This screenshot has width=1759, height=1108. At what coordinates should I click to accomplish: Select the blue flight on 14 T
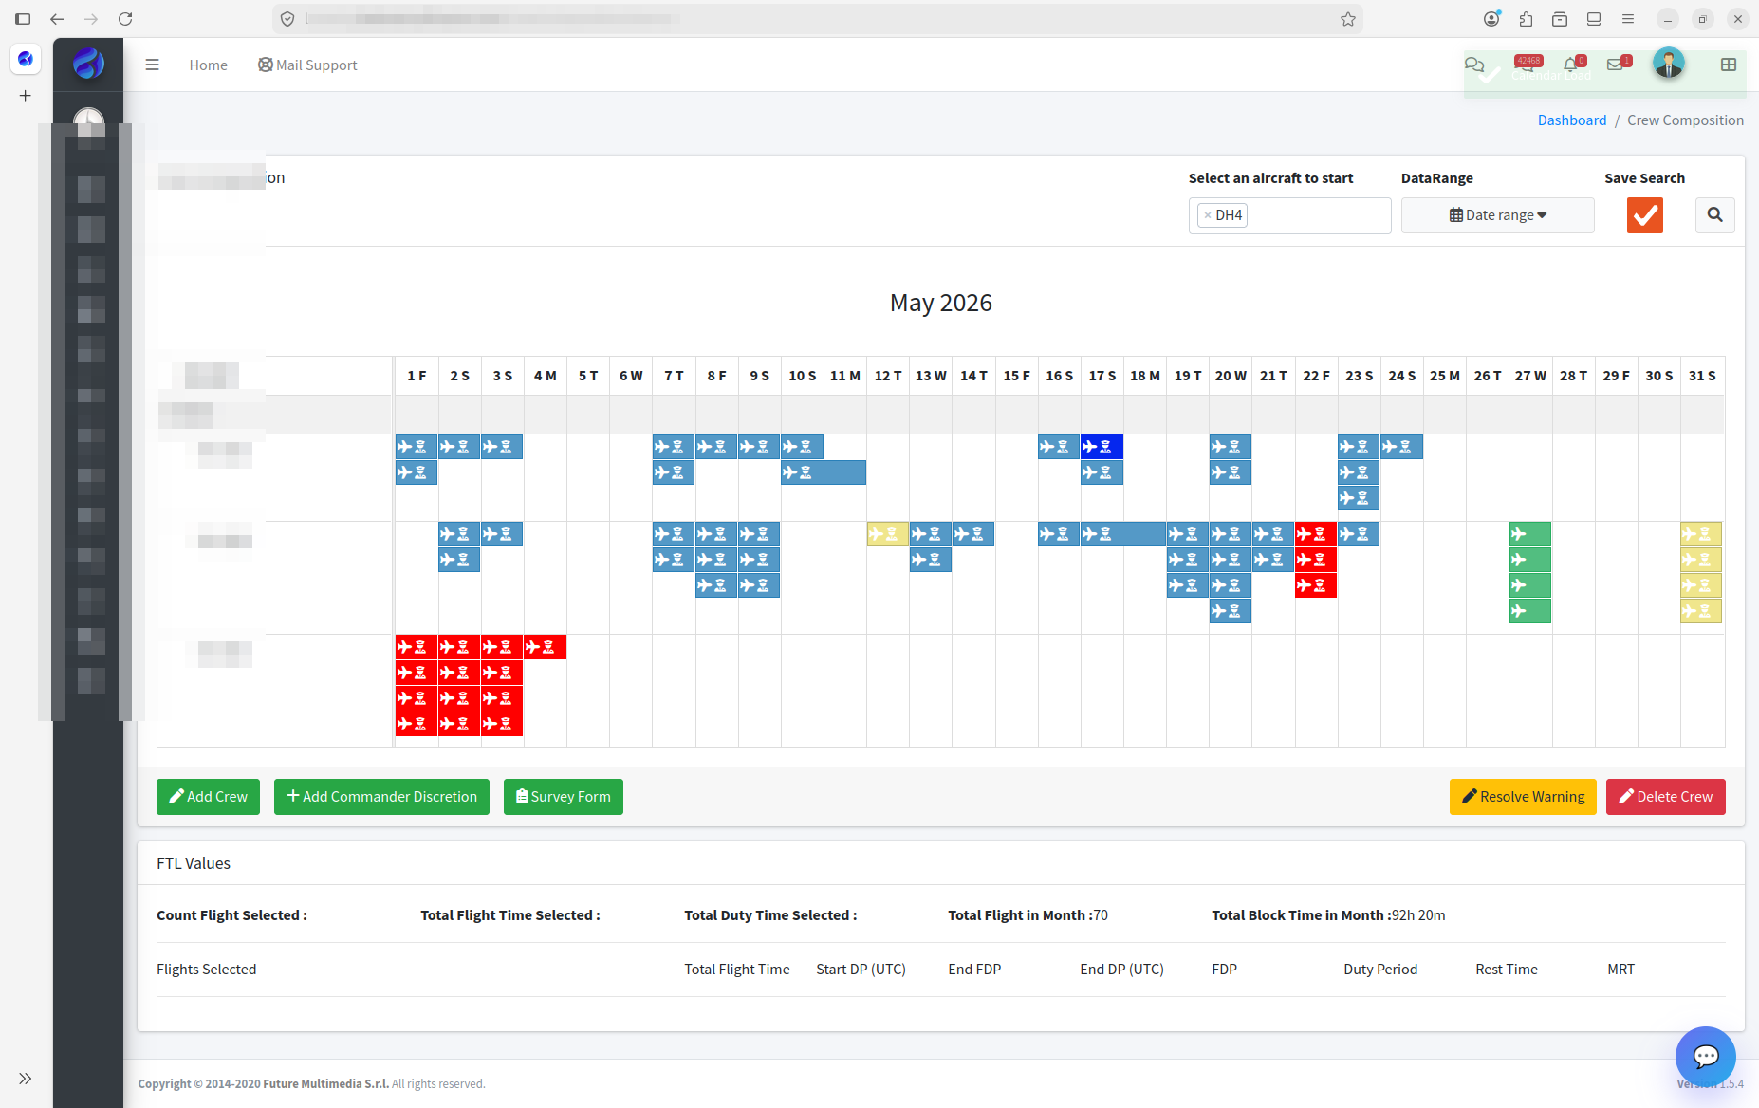[973, 534]
